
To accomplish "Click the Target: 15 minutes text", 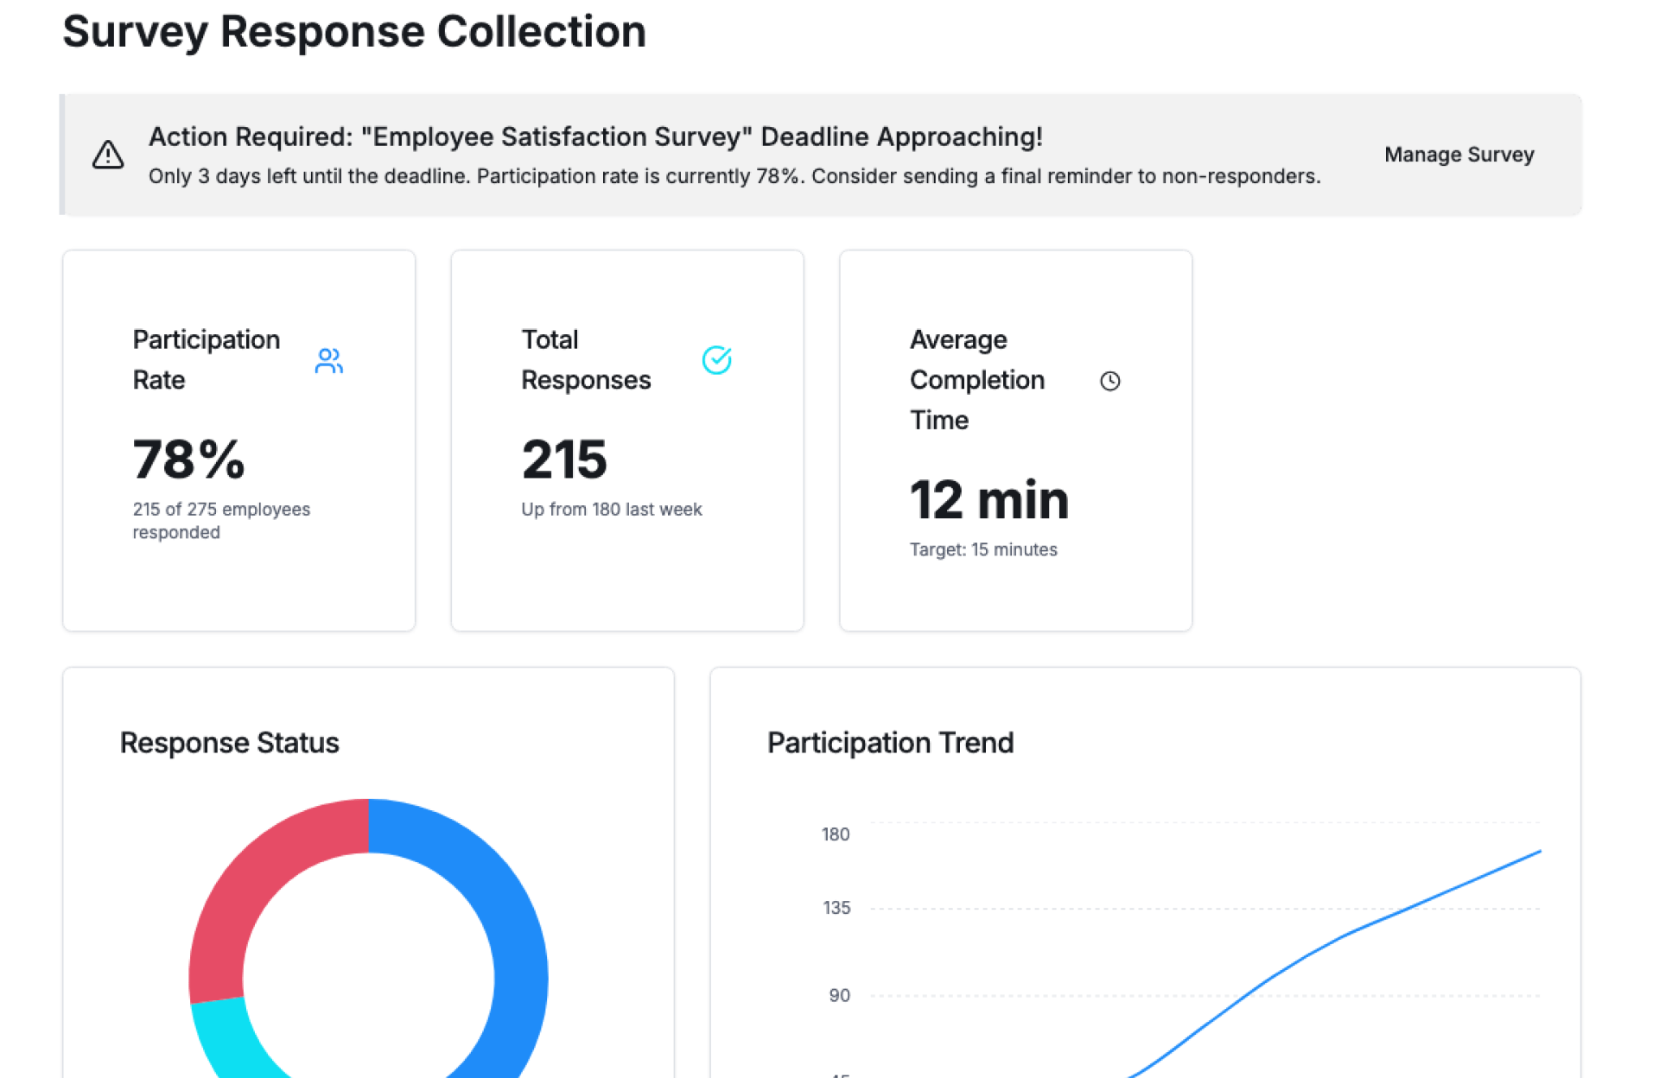I will pyautogui.click(x=982, y=549).
